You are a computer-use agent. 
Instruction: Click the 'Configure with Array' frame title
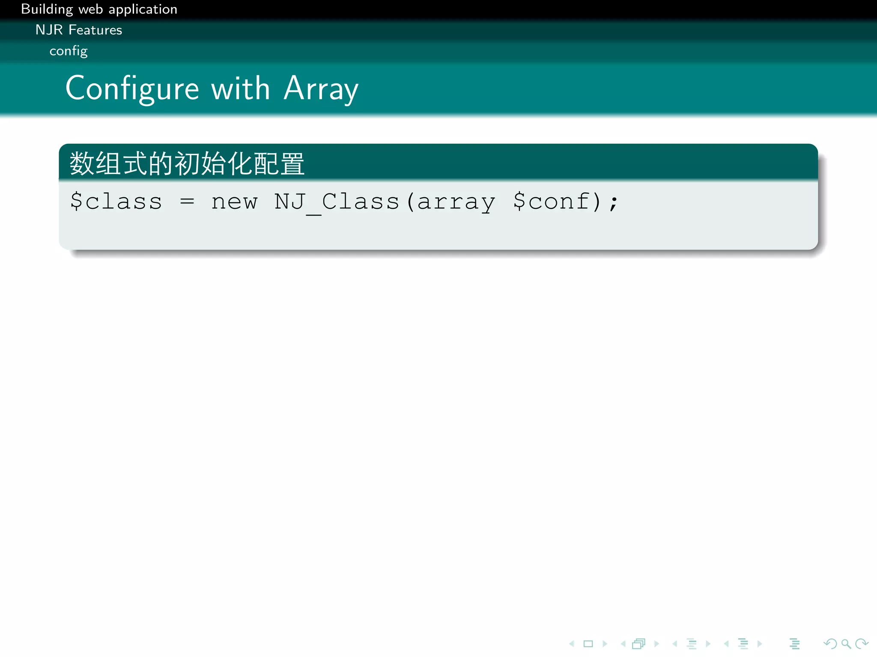click(x=212, y=89)
